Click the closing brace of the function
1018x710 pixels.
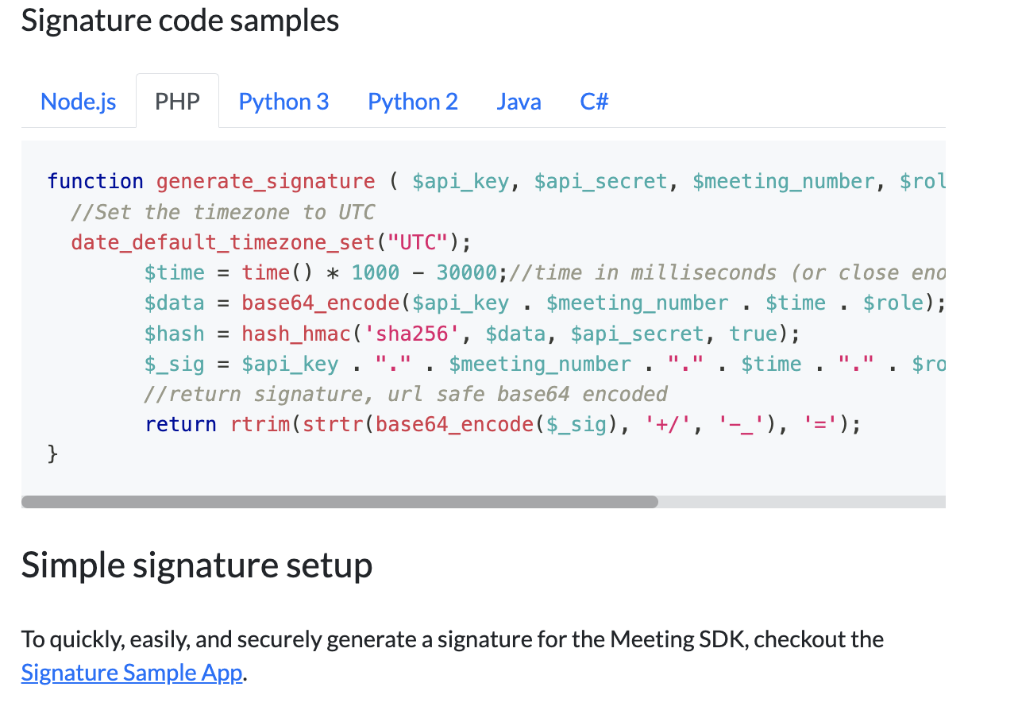[x=52, y=454]
